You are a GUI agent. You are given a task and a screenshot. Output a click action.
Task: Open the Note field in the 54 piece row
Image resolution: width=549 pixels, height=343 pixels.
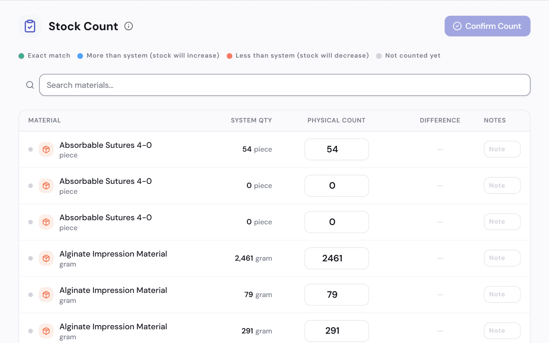(x=502, y=149)
